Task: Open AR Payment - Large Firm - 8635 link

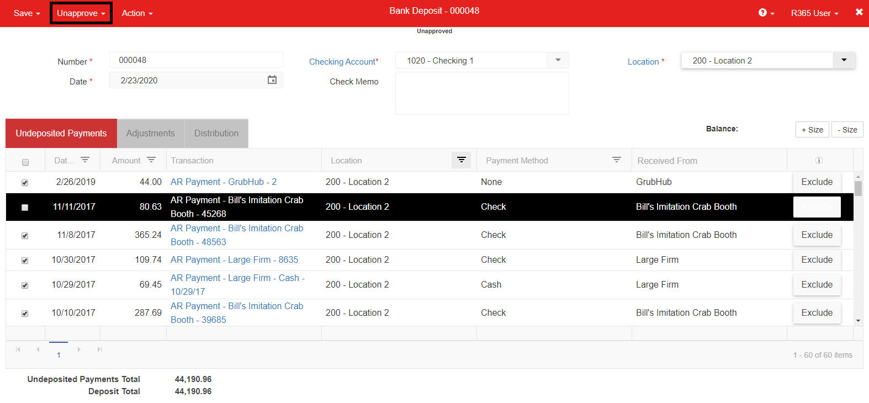Action: [234, 259]
